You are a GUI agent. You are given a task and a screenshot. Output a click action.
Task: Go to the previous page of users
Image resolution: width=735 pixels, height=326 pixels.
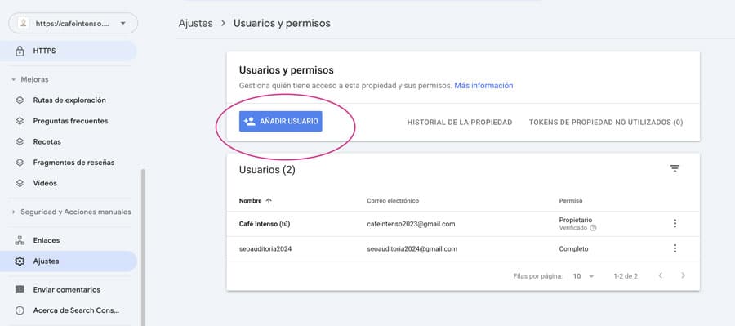tap(660, 276)
